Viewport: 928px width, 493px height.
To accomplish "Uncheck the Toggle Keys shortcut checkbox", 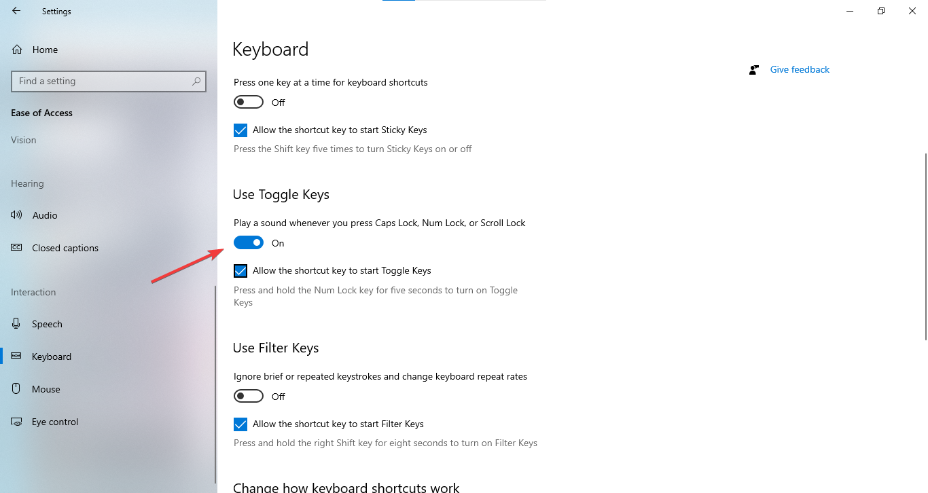I will click(240, 271).
